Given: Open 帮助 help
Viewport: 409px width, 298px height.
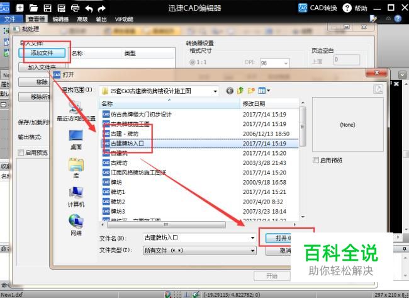Looking at the screenshot, I should pos(355,8).
